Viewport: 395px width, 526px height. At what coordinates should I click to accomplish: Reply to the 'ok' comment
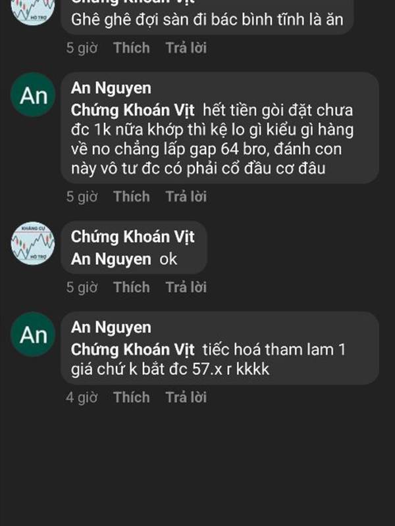click(x=186, y=287)
